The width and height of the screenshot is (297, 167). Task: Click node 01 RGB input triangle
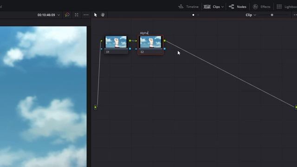pos(102,41)
